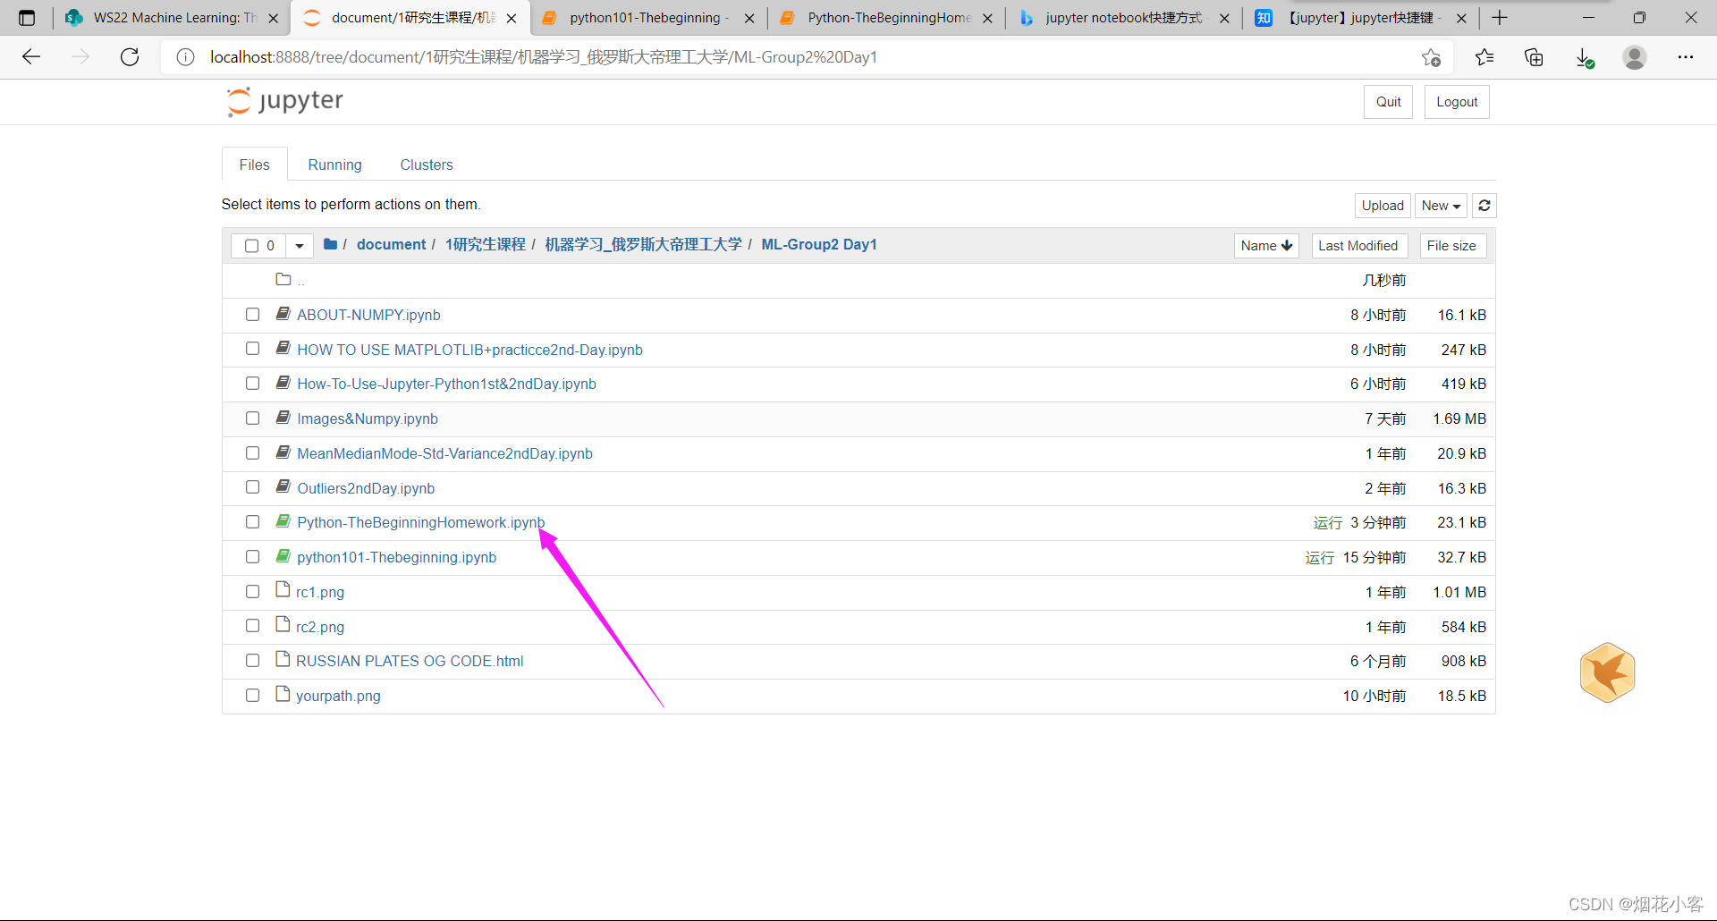Switch to python101-Thebeginning browser tab

coord(647,18)
